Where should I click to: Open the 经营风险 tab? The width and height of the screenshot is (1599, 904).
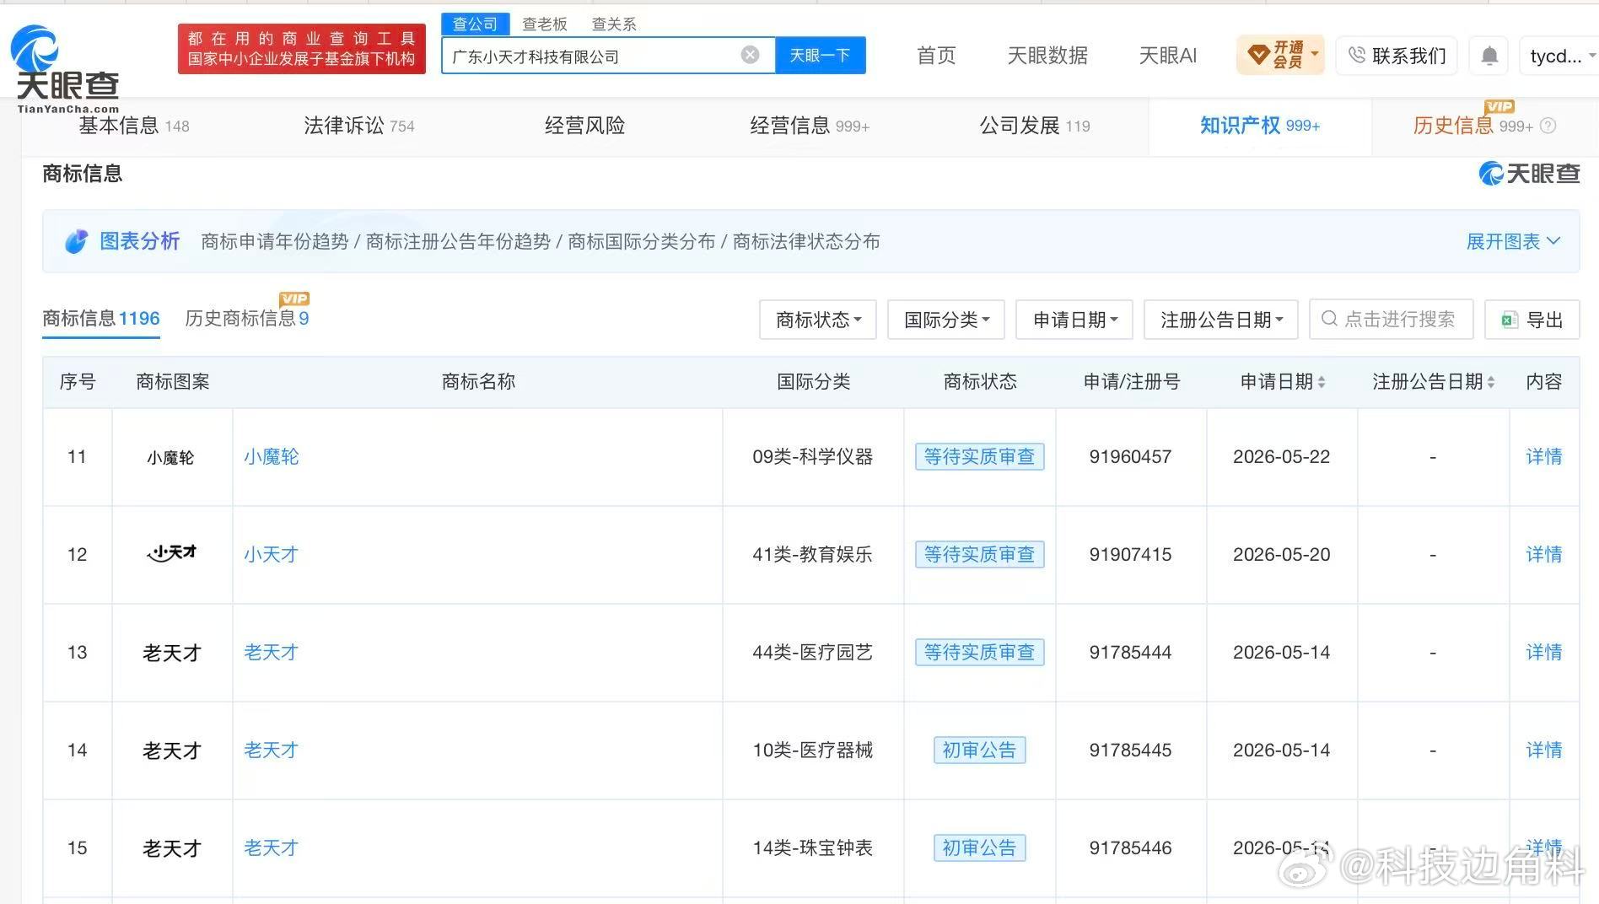[x=584, y=126]
